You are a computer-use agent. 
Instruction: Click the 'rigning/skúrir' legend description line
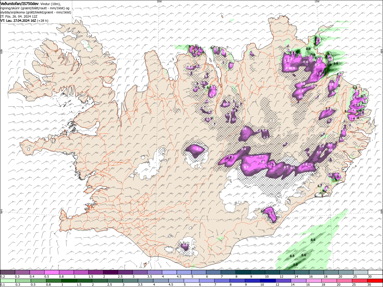point(35,8)
